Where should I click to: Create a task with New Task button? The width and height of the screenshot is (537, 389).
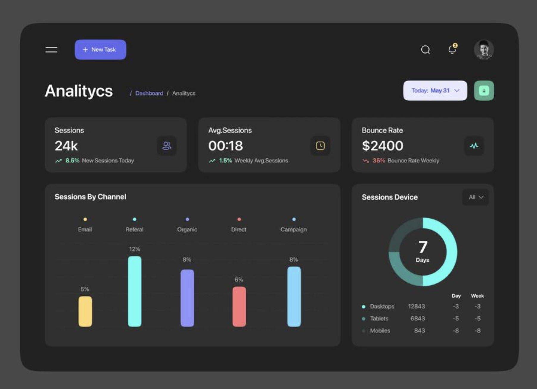click(x=100, y=49)
